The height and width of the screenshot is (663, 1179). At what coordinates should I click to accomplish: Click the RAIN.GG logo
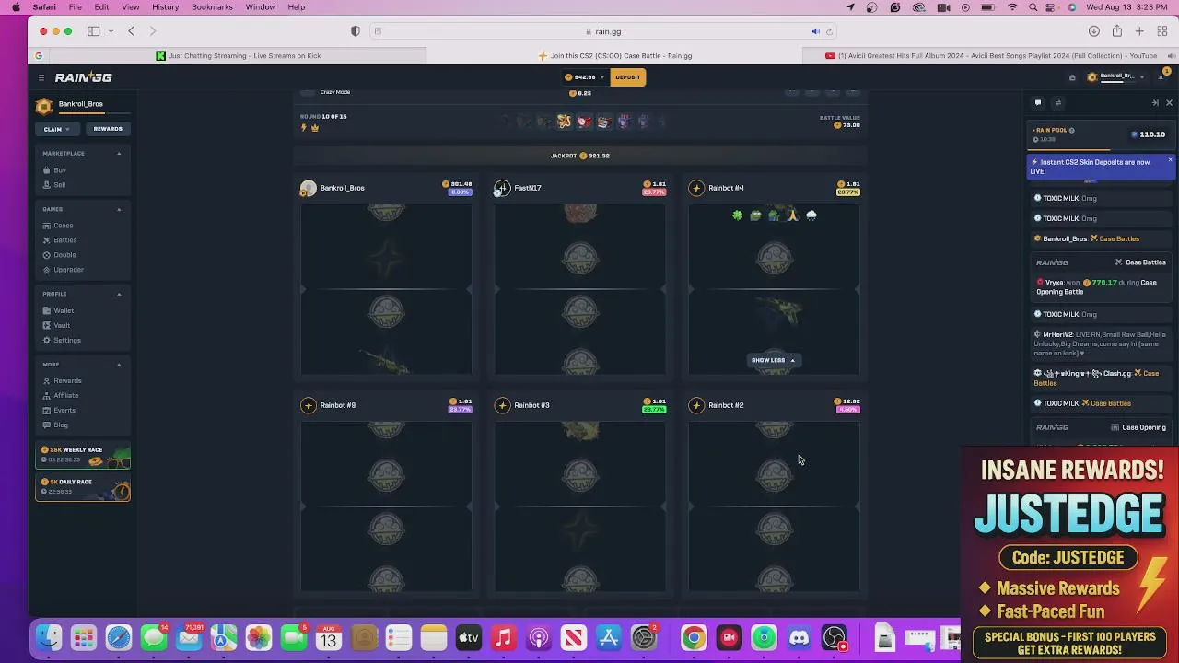tap(83, 77)
